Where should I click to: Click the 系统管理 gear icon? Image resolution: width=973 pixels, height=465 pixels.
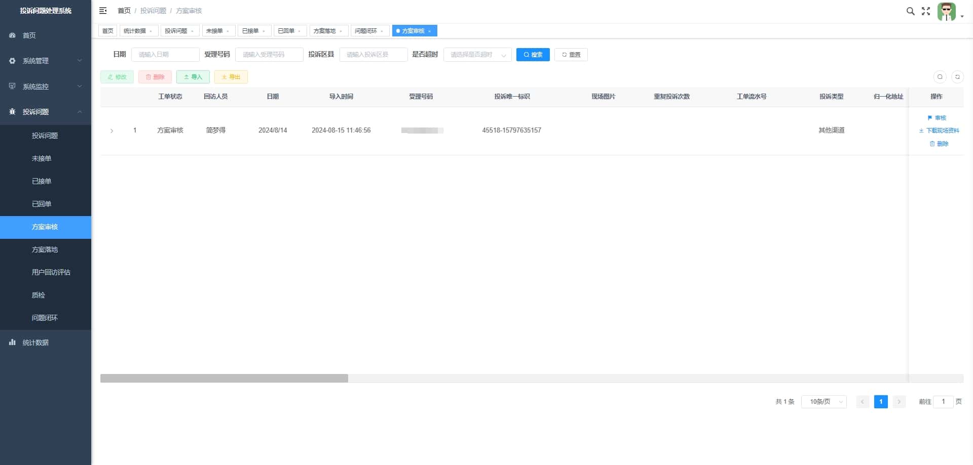pos(12,61)
